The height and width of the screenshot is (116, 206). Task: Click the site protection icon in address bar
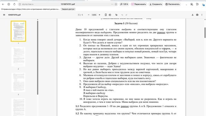click(20, 4)
